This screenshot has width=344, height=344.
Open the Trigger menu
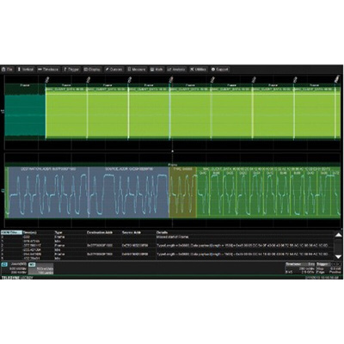(x=71, y=70)
